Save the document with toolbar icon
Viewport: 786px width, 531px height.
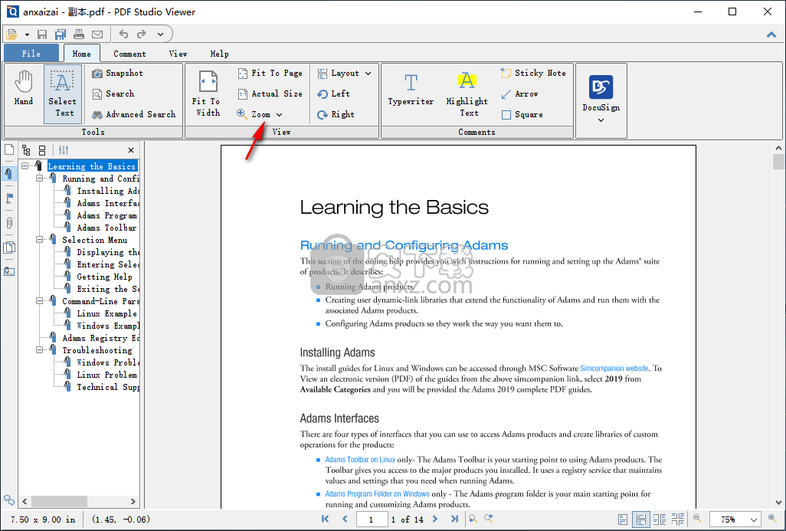pos(42,34)
